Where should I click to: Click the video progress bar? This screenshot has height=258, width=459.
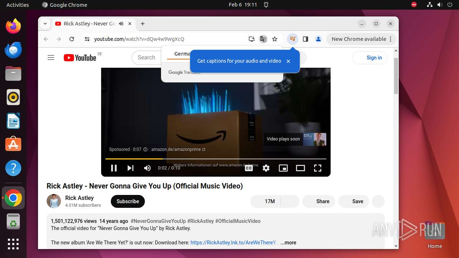(216, 159)
